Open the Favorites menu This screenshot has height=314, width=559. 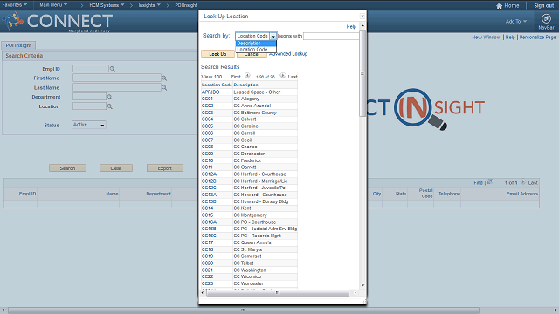(x=14, y=5)
